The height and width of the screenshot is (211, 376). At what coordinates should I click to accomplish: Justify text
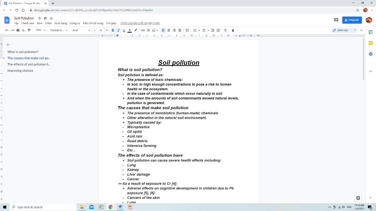(x=180, y=30)
